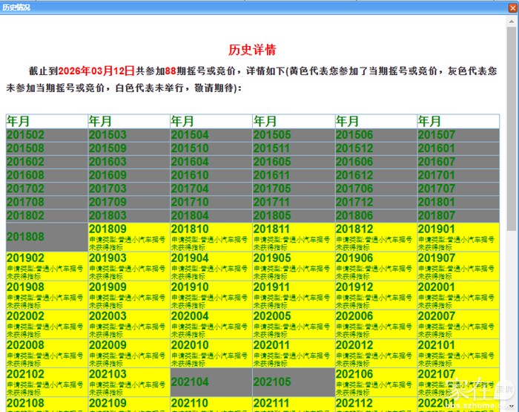Click the 201905 lottery period cell
This screenshot has width=519, height=412.
point(293,266)
